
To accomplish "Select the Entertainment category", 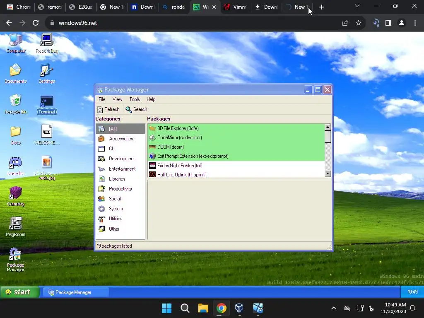I will click(x=120, y=169).
